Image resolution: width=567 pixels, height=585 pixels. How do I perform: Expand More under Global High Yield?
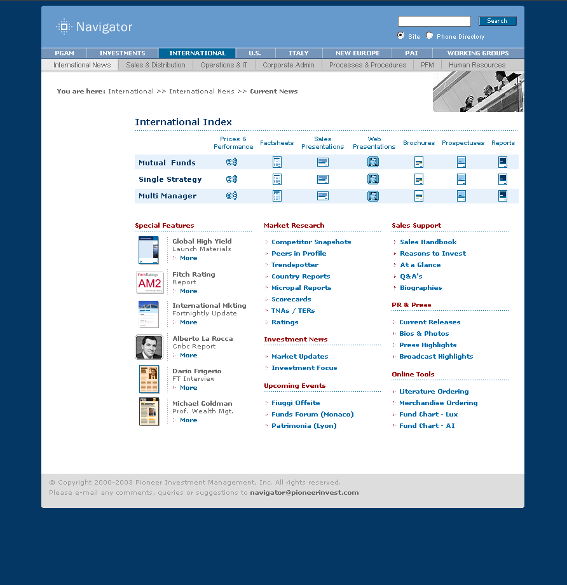coord(188,258)
